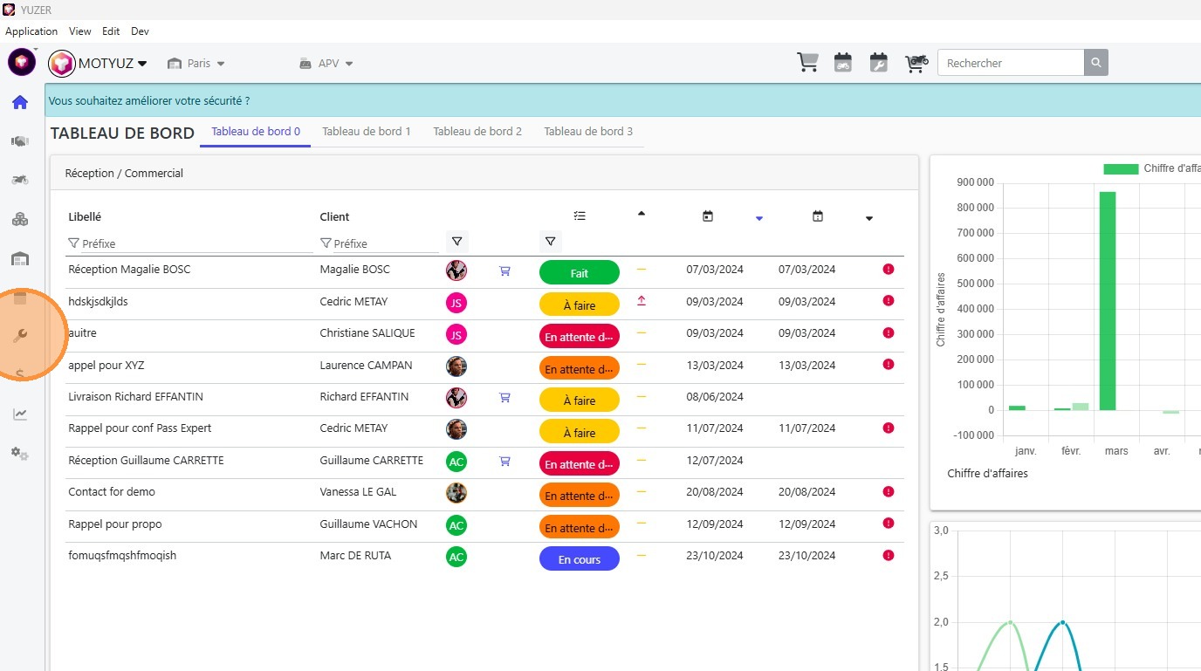Image resolution: width=1201 pixels, height=671 pixels.
Task: Toggle the status column filter button
Action: (550, 242)
